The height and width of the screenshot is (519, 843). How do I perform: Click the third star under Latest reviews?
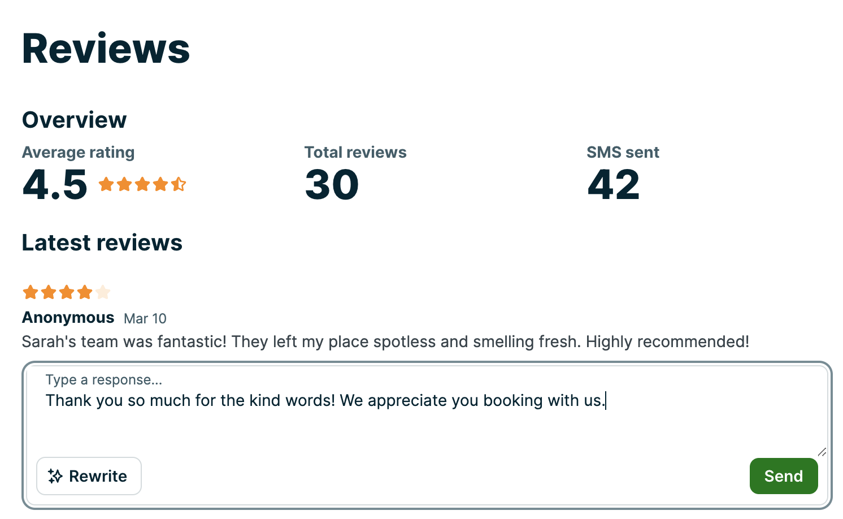coord(66,292)
